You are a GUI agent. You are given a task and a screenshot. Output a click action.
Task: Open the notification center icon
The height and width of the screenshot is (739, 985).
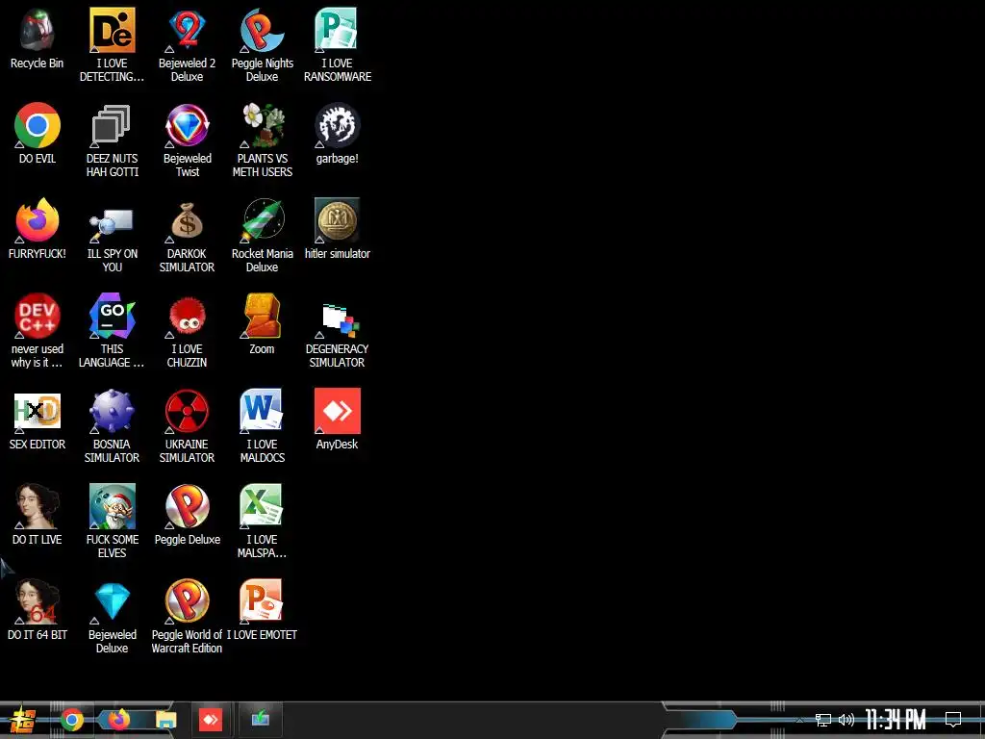point(953,720)
